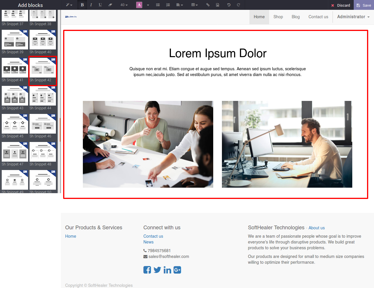Select the laughing team meeting image
Image resolution: width=374 pixels, height=288 pixels.
tap(148, 144)
